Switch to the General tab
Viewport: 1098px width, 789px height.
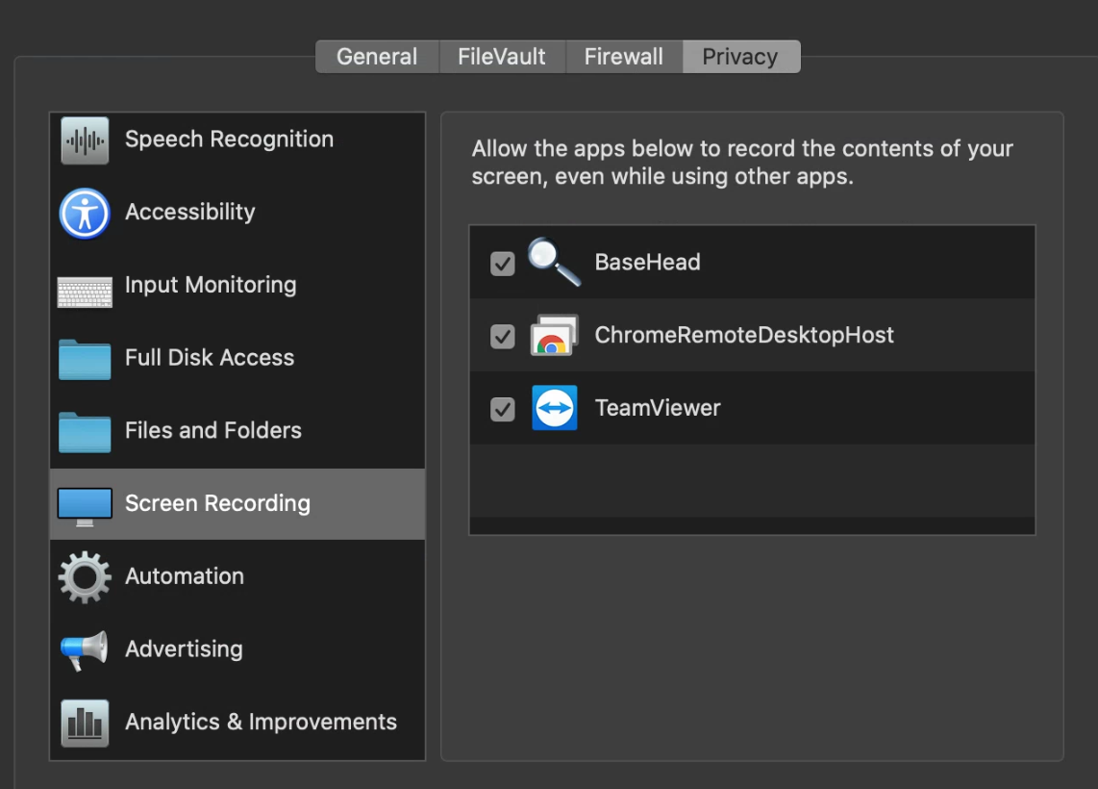pos(377,56)
